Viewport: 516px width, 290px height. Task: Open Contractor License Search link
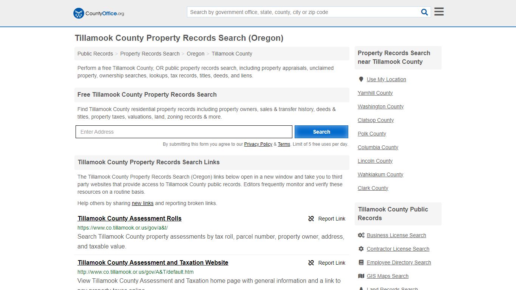(398, 249)
